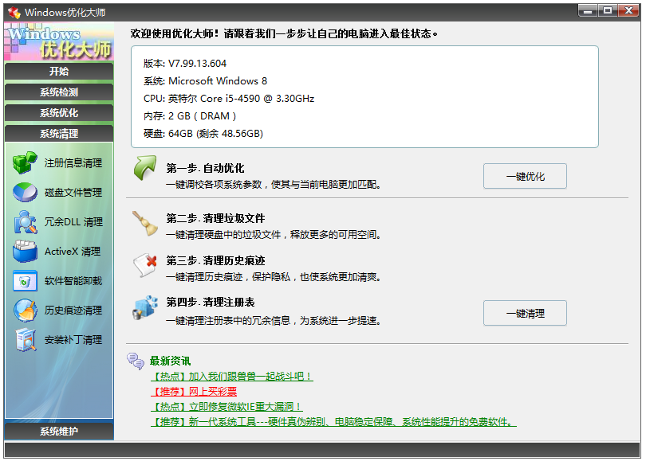Open 软件智能卸载 smart uninstaller

tap(25, 280)
